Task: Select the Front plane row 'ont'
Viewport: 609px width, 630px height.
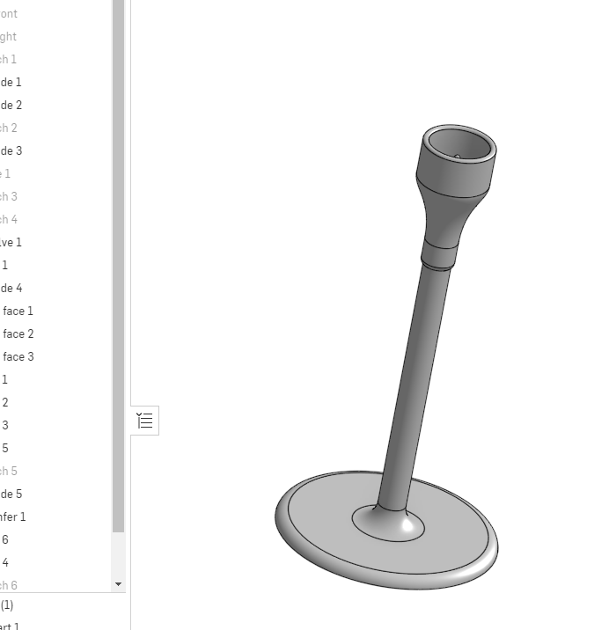Action: click(x=55, y=14)
